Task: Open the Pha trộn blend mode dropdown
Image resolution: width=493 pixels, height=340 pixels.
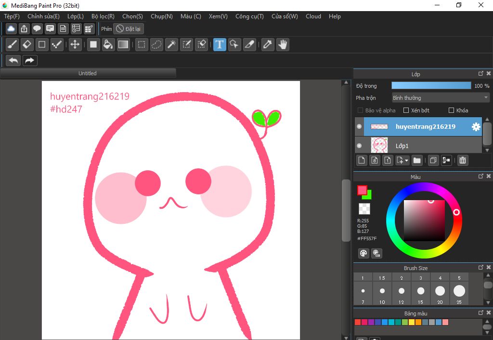Action: click(440, 98)
